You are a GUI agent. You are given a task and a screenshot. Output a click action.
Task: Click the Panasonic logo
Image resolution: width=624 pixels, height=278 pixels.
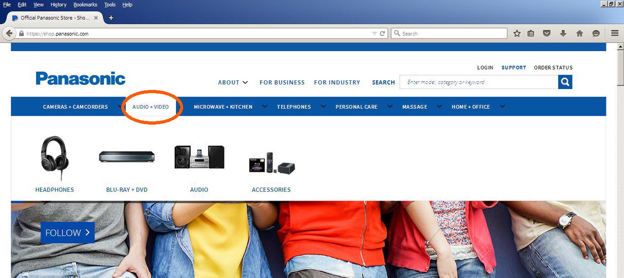click(80, 79)
